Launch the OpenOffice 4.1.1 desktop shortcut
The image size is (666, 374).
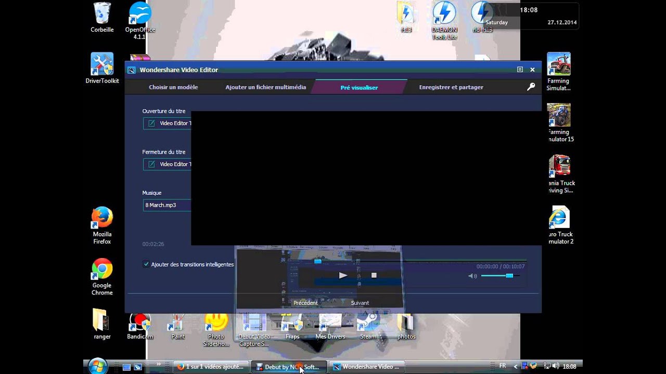pos(139,21)
